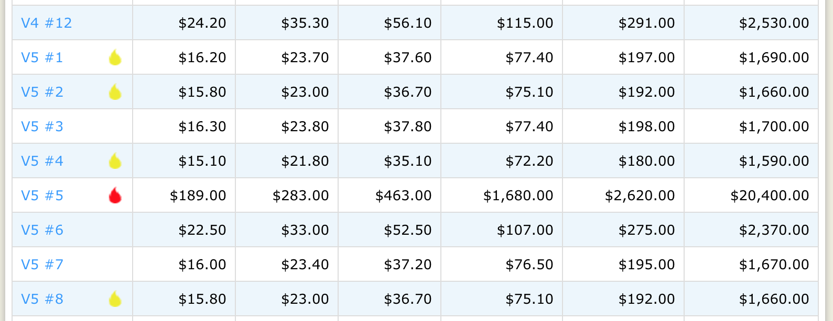Click the $2,530.00 value for V4 #12
The image size is (833, 321).
[x=774, y=23]
